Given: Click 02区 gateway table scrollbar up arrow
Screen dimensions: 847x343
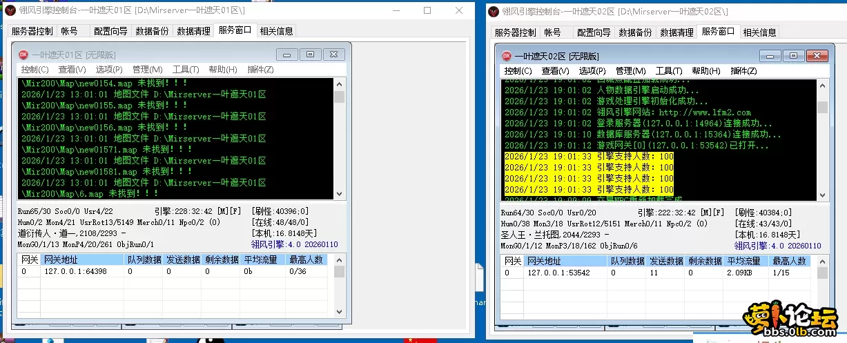Looking at the screenshot, I should pos(822,261).
